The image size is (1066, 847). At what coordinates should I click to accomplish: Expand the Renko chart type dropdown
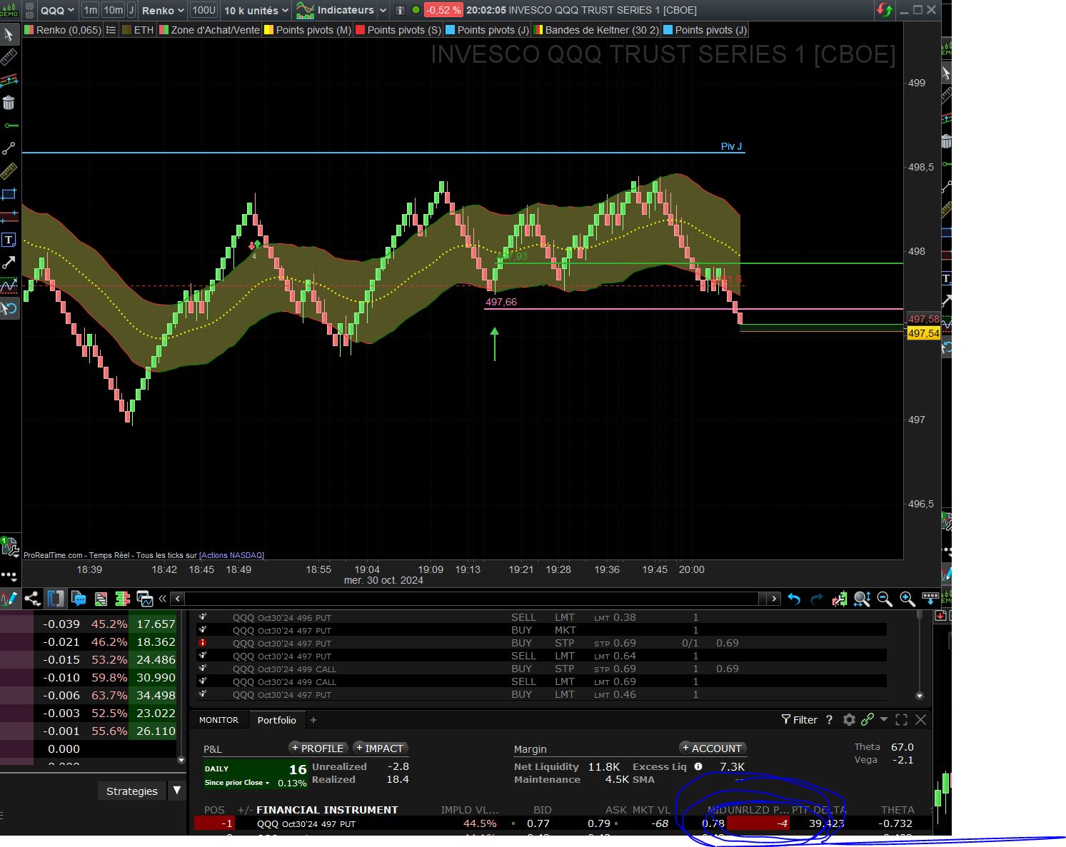click(163, 10)
